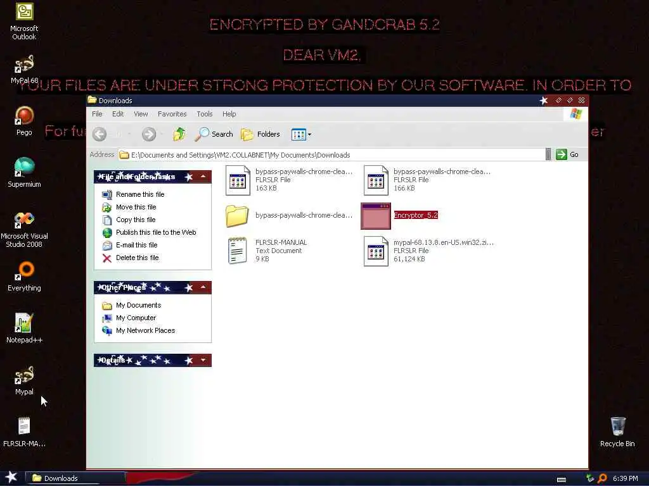Open the View menu
The height and width of the screenshot is (486, 649).
[141, 114]
